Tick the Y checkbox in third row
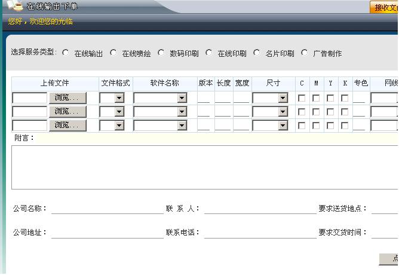This screenshot has height=275, width=399. (x=330, y=126)
